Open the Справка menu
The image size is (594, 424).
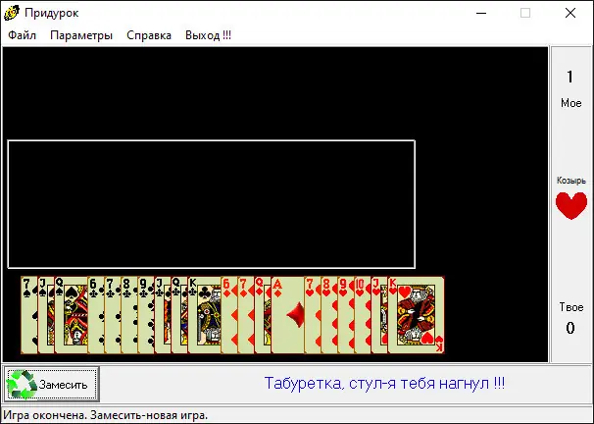(149, 35)
